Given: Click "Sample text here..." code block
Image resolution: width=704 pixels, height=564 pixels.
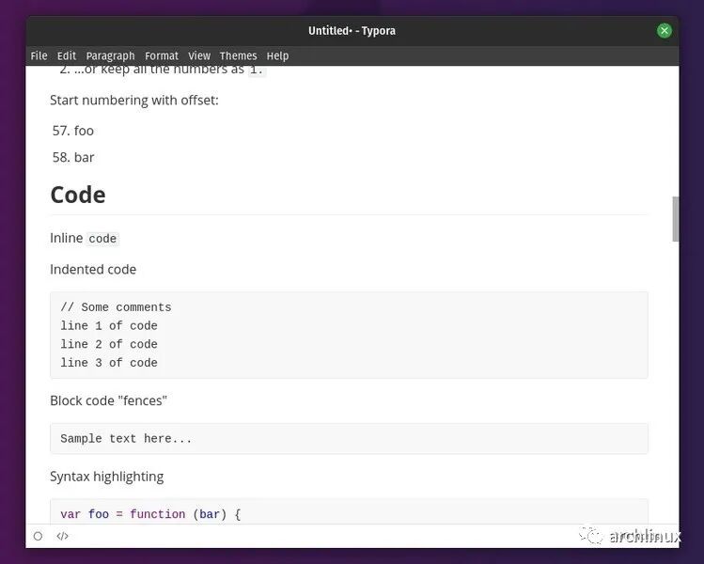Looking at the screenshot, I should 349,438.
